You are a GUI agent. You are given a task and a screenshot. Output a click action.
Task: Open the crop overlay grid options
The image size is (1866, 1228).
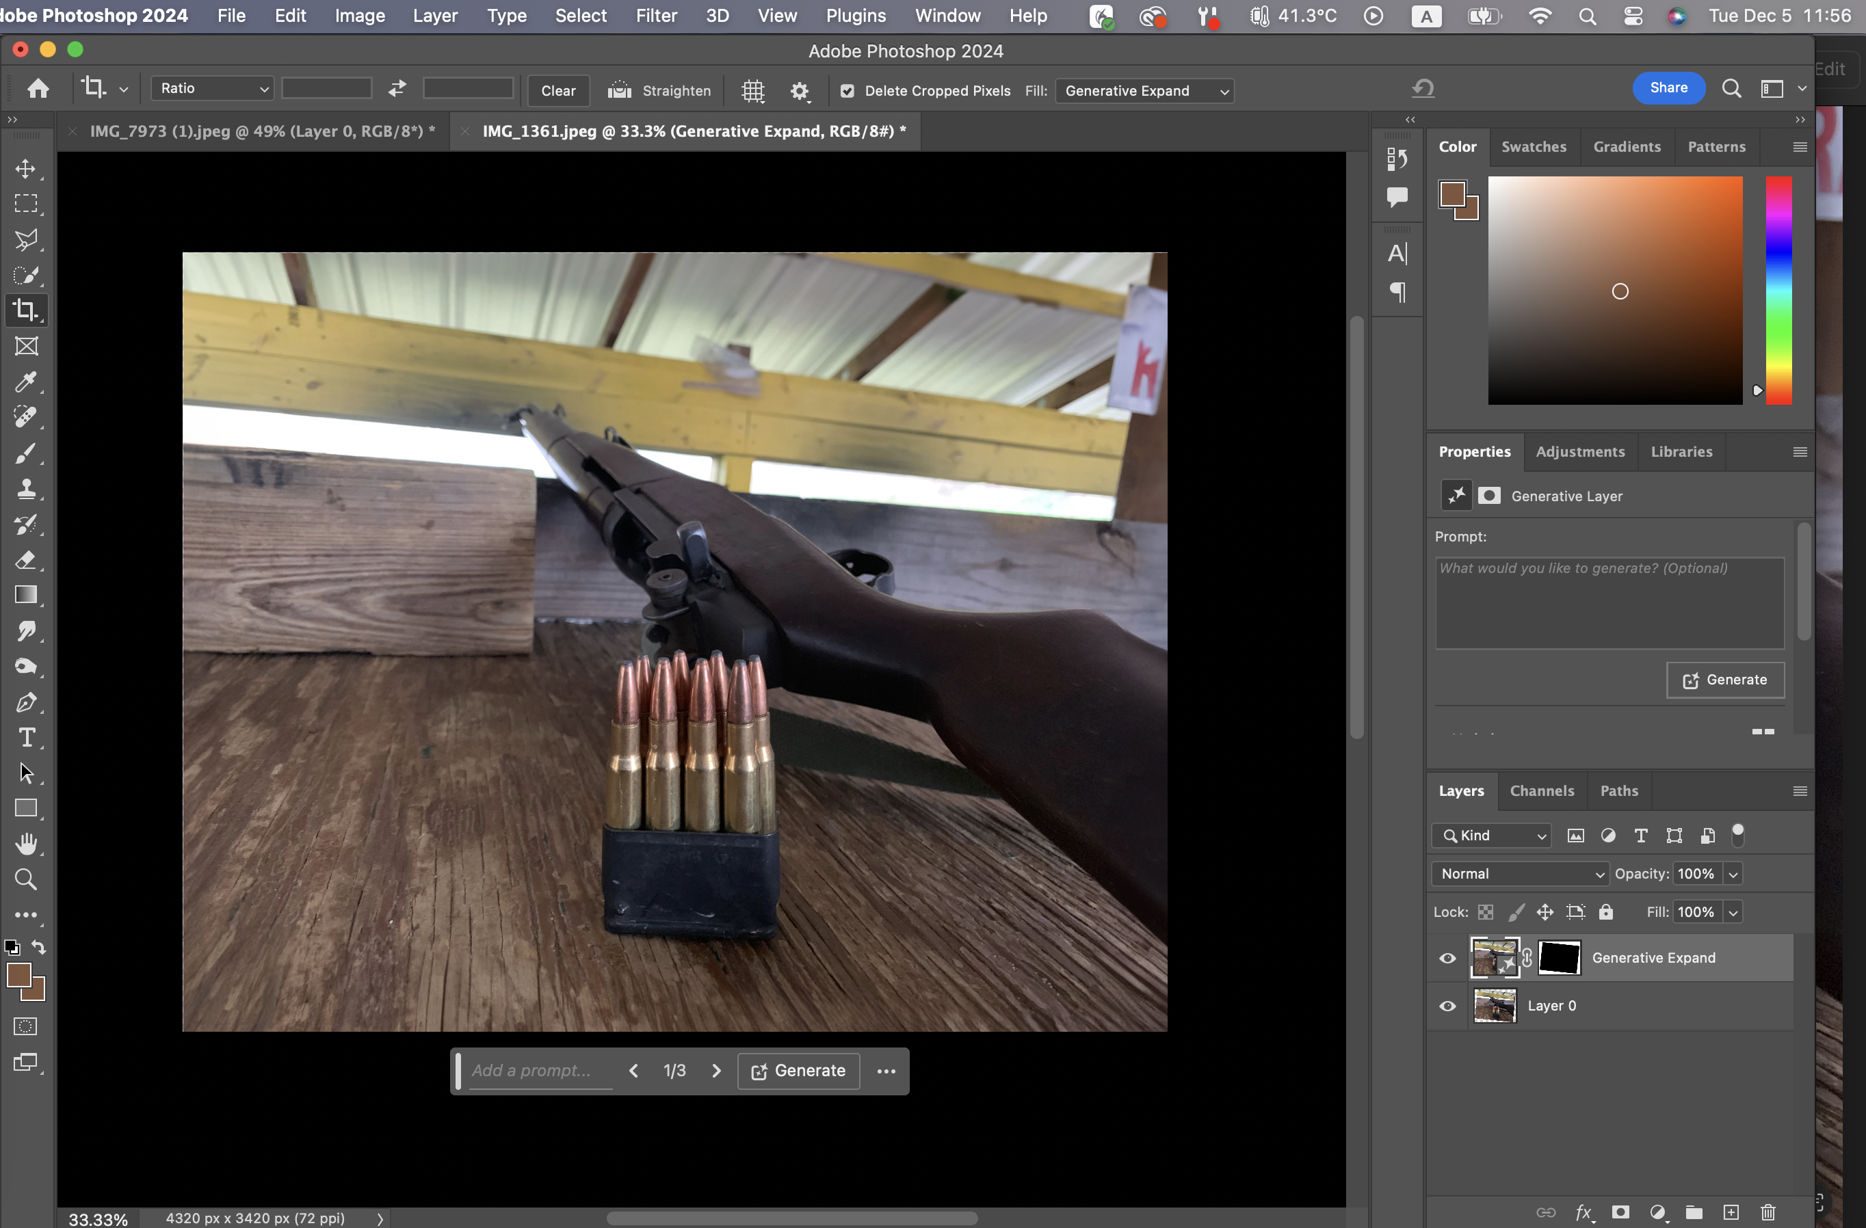752,91
